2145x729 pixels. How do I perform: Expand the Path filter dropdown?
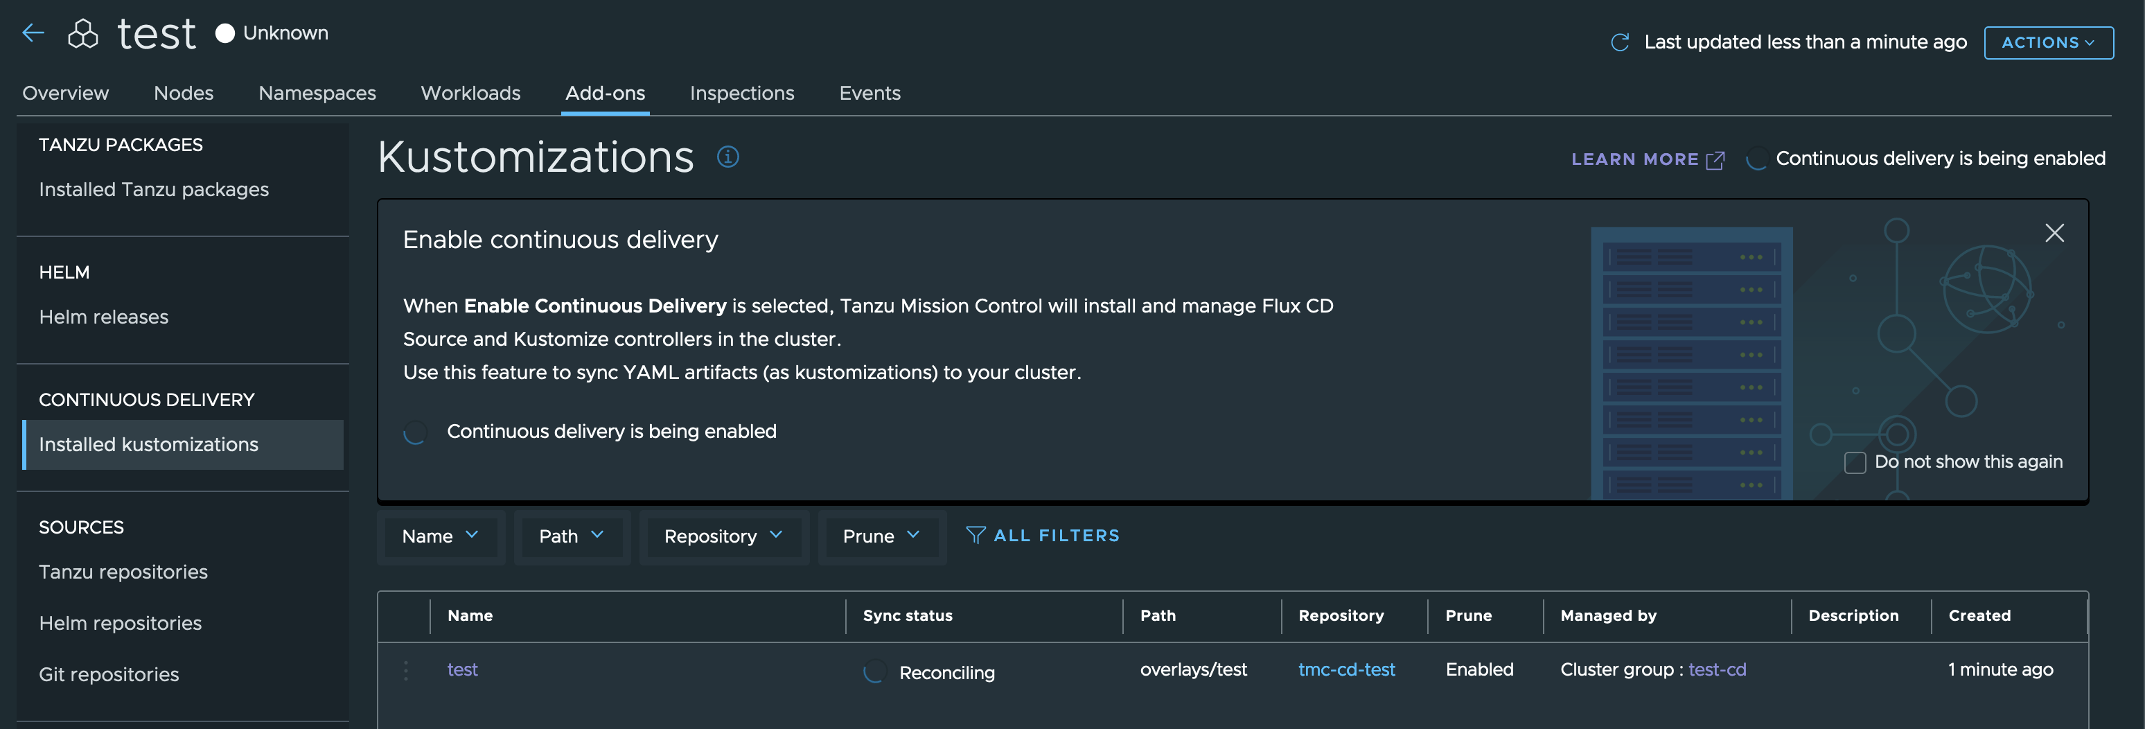[571, 536]
